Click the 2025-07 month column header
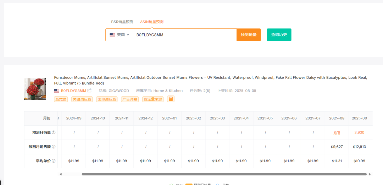Screen dimensions: 383x185 pos(313,118)
